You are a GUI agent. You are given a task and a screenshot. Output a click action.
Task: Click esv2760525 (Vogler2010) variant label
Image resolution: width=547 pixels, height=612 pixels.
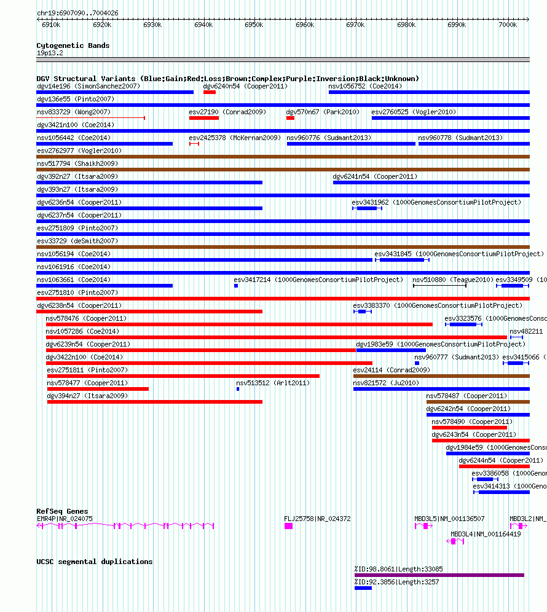(x=414, y=112)
